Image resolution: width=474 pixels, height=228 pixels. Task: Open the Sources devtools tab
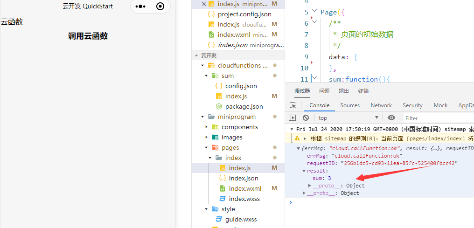tap(350, 105)
